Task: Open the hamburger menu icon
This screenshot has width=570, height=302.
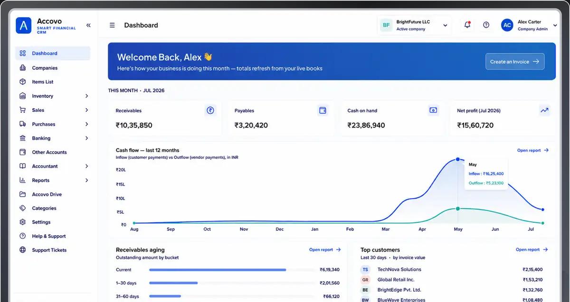Action: click(112, 25)
